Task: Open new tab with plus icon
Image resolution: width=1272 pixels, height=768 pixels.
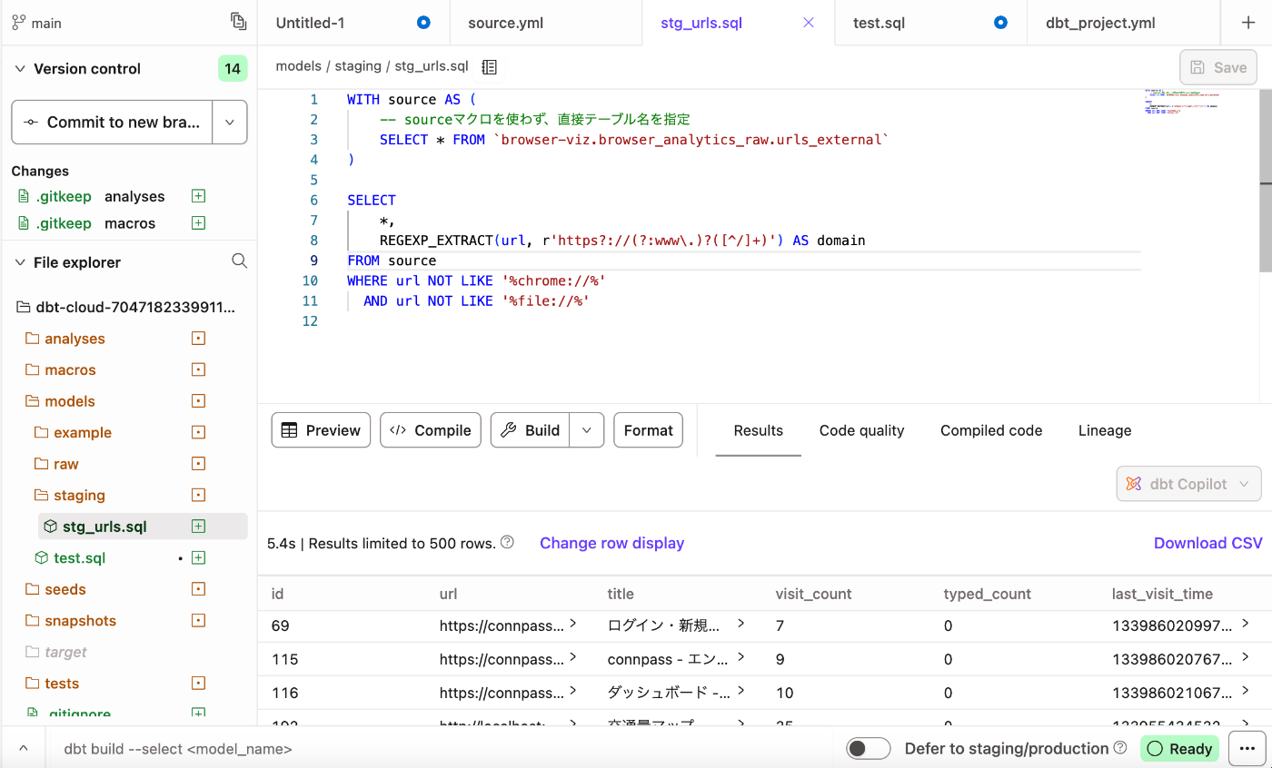Action: tap(1249, 23)
